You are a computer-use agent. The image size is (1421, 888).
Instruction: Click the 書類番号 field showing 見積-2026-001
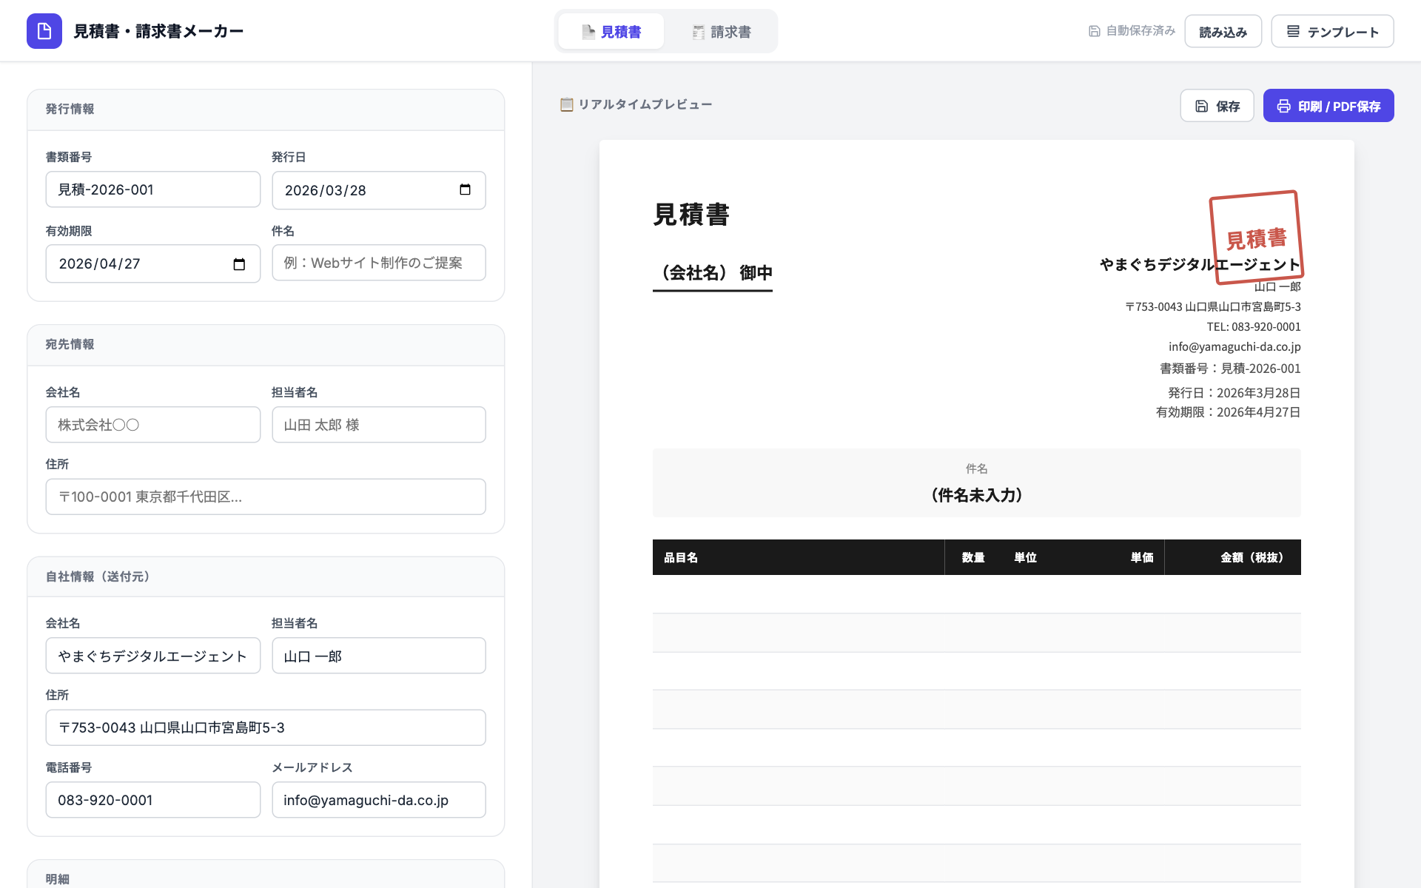152,189
